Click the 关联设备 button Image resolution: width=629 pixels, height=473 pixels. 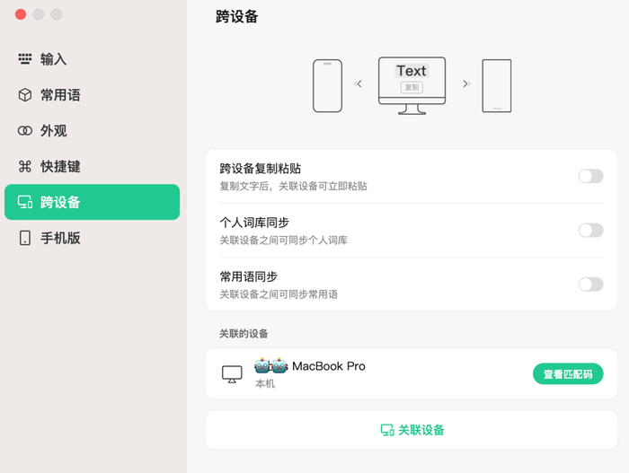pos(412,430)
